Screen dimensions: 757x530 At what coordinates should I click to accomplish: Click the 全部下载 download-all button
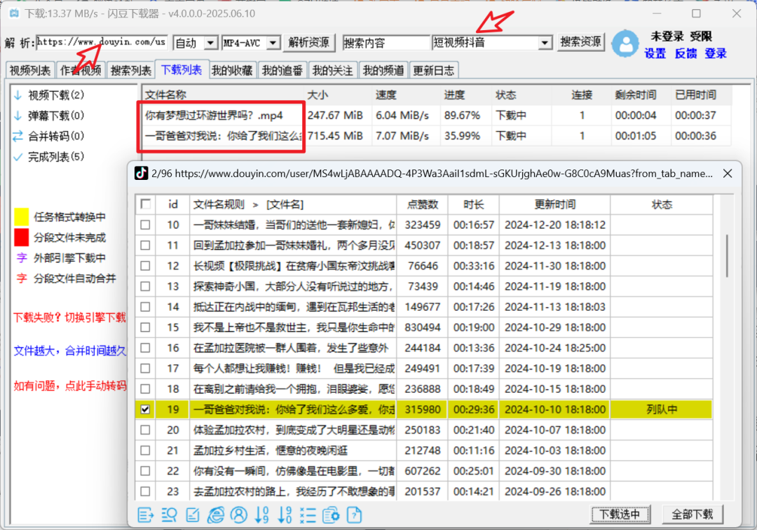tap(692, 514)
